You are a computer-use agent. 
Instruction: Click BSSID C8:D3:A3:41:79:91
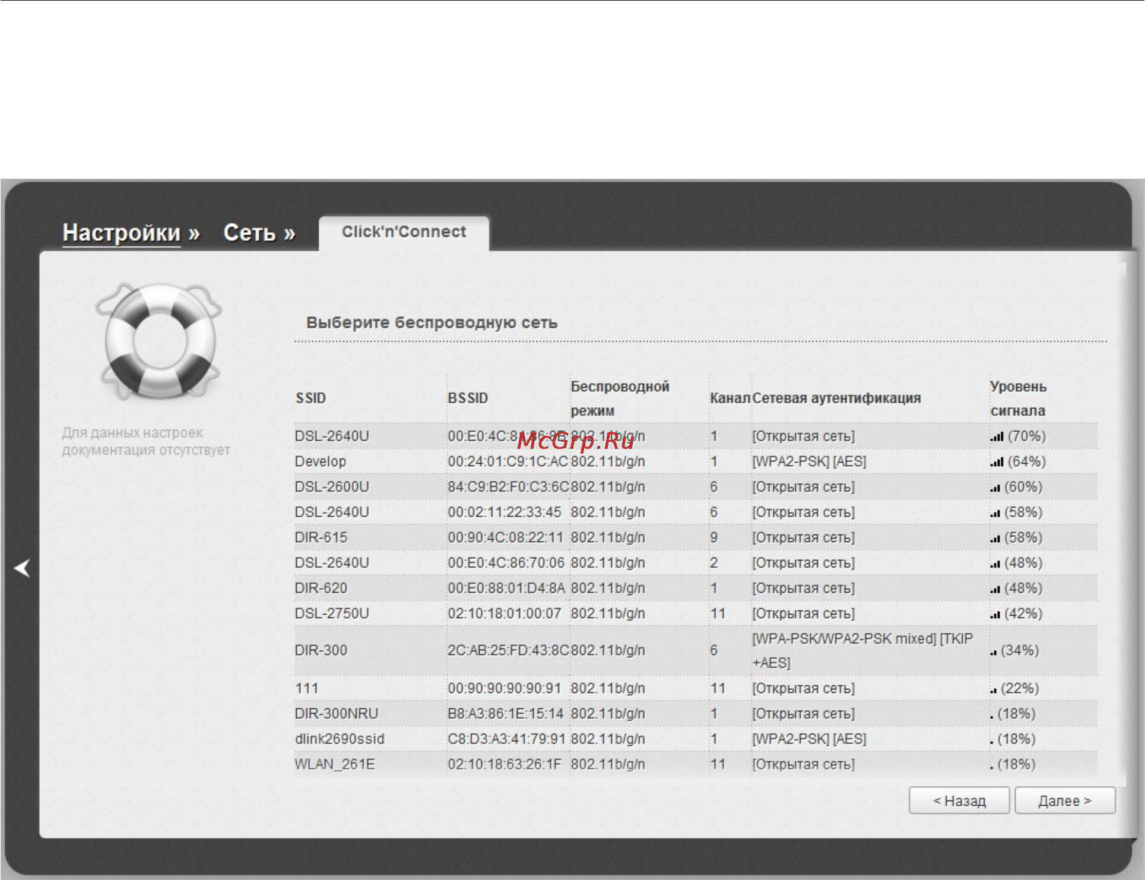(x=506, y=739)
